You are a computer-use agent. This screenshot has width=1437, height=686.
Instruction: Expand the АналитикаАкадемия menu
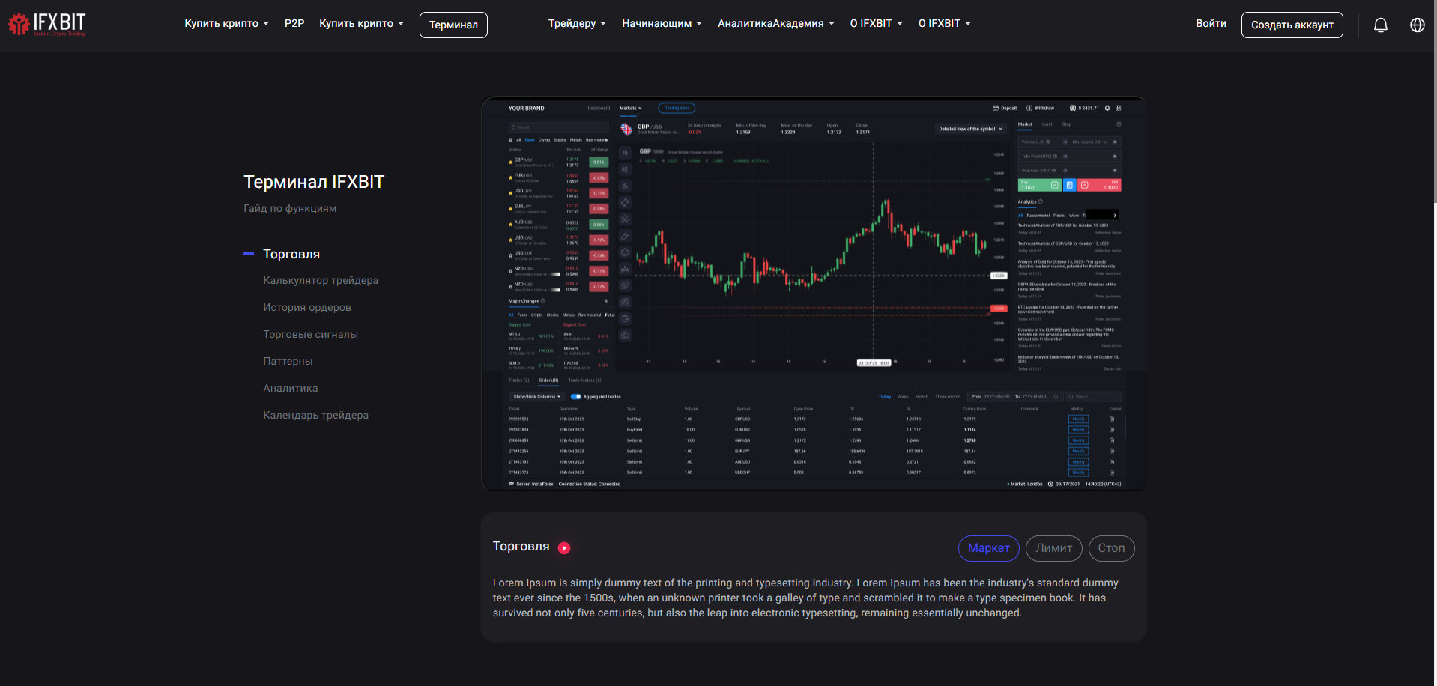point(775,24)
